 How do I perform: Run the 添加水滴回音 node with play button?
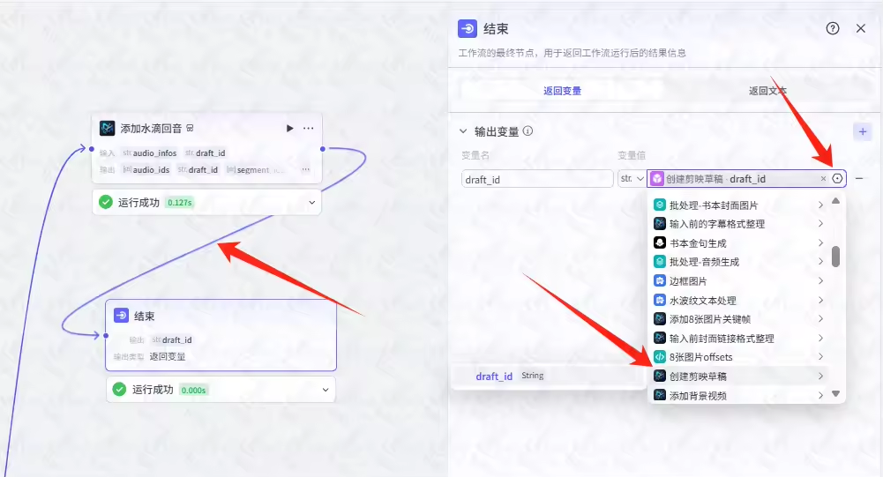click(289, 129)
